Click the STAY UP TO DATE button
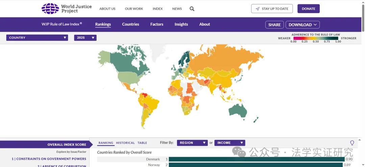Image resolution: width=365 pixels, height=167 pixels. coord(272,8)
